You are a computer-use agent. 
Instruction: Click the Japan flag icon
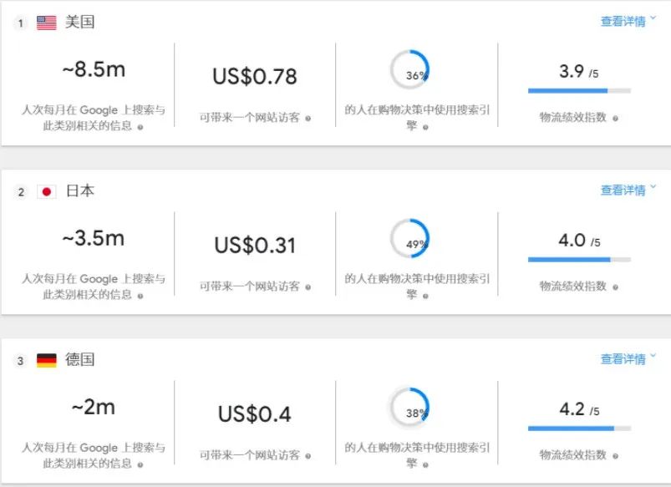pos(46,192)
